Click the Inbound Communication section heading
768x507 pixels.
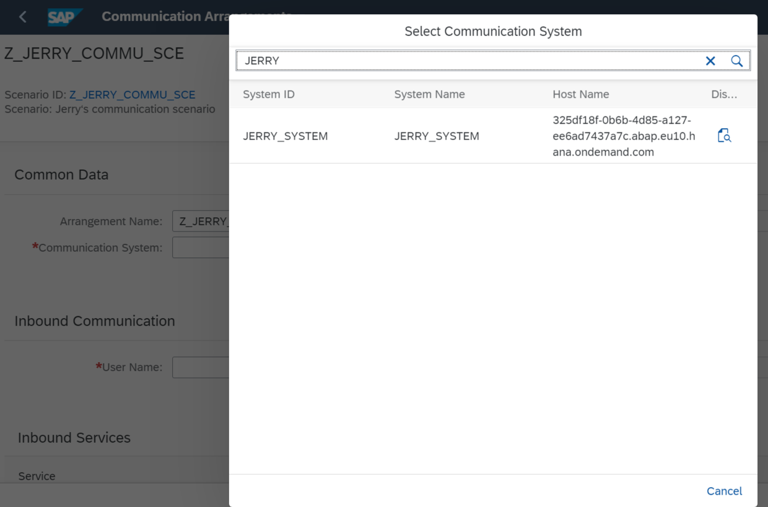(95, 321)
